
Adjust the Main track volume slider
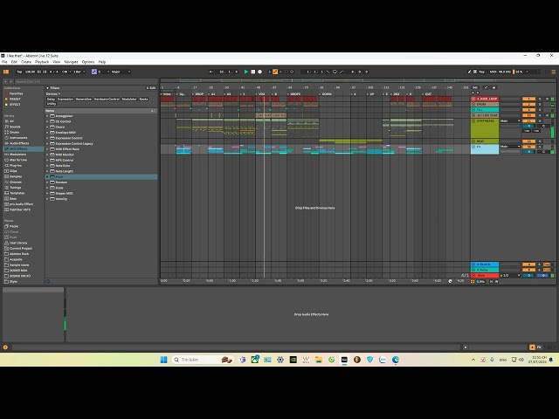tap(528, 276)
